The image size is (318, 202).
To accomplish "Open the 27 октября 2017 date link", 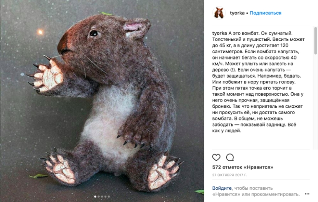I will [x=230, y=175].
